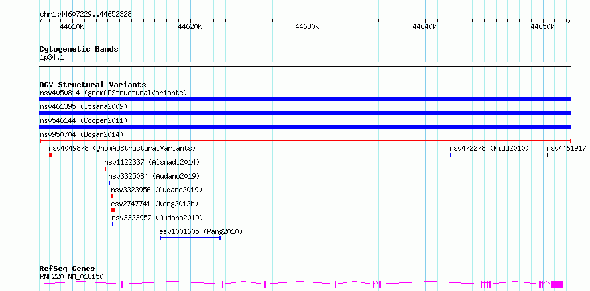Select the blue bar under nsv461395
This screenshot has width=590, height=291.
(305, 113)
